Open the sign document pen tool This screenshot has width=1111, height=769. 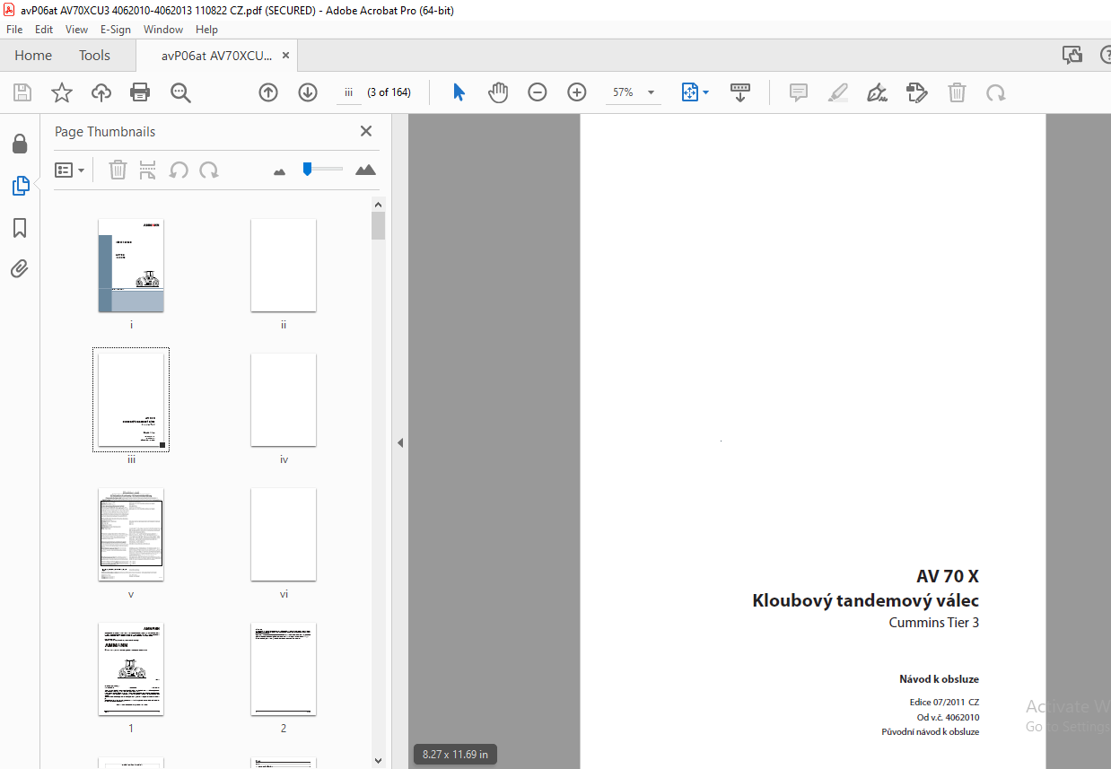(x=878, y=92)
